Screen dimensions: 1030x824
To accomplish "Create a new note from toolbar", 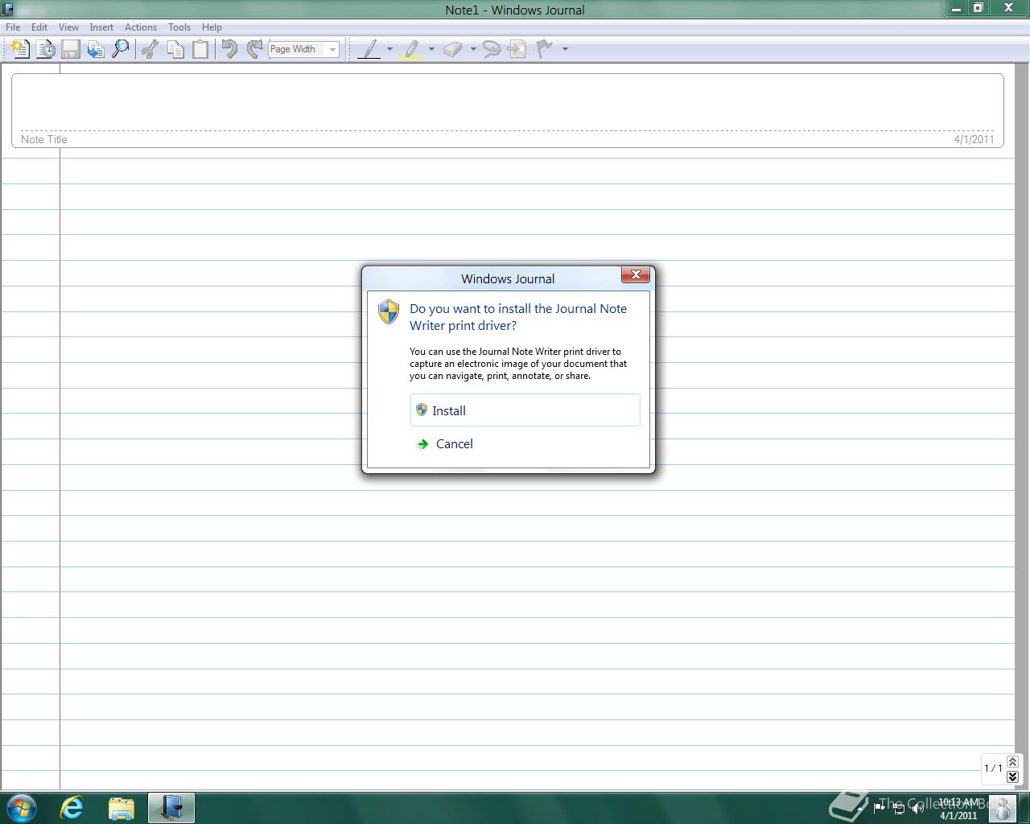I will [x=21, y=49].
